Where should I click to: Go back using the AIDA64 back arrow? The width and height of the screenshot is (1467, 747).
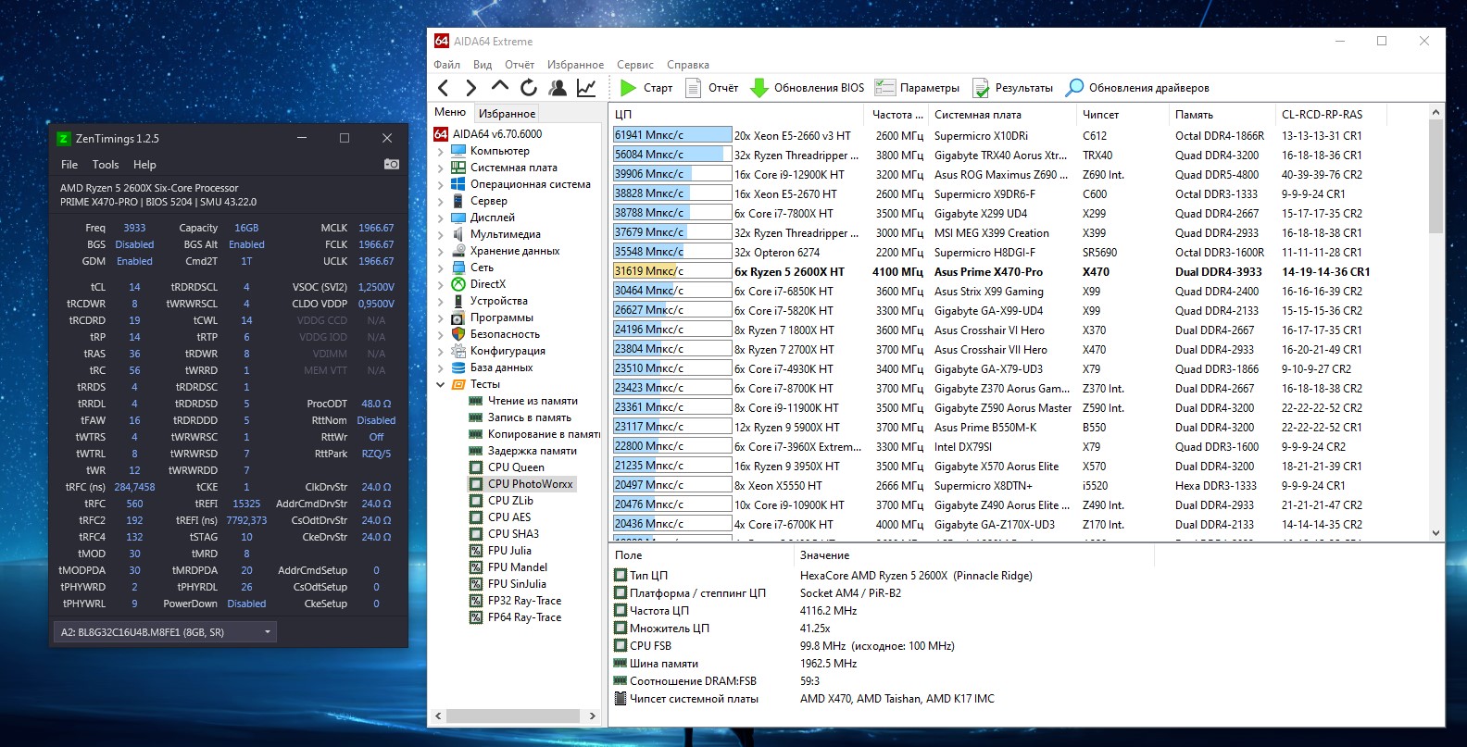(x=443, y=88)
